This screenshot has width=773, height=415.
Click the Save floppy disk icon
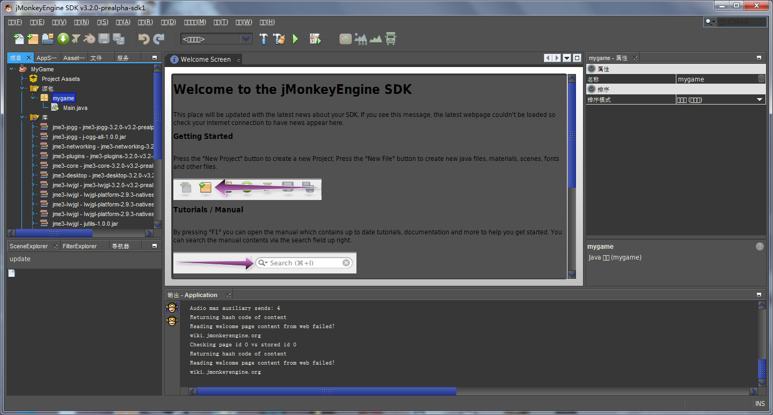[x=104, y=39]
